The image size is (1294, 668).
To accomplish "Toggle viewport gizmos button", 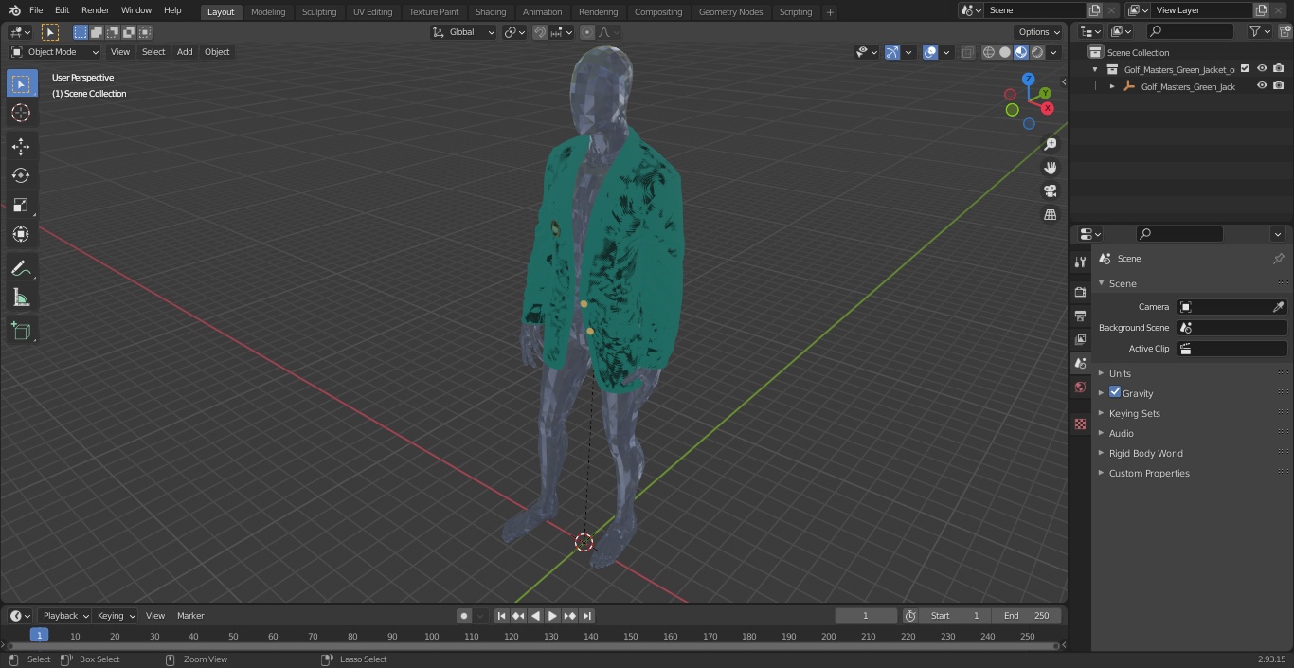I will pos(891,52).
